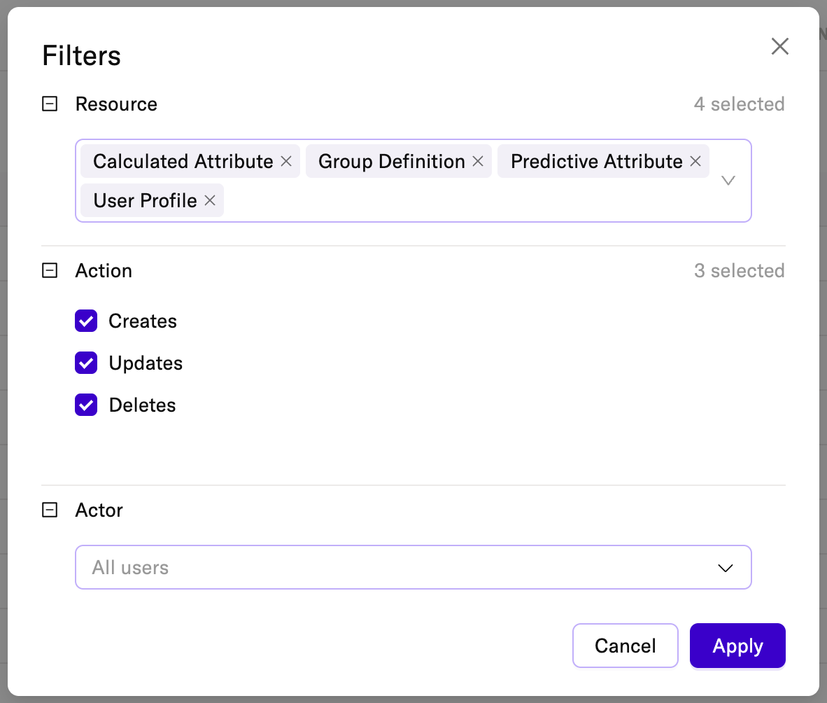Click the Deletes label text
This screenshot has width=827, height=703.
[x=142, y=405]
